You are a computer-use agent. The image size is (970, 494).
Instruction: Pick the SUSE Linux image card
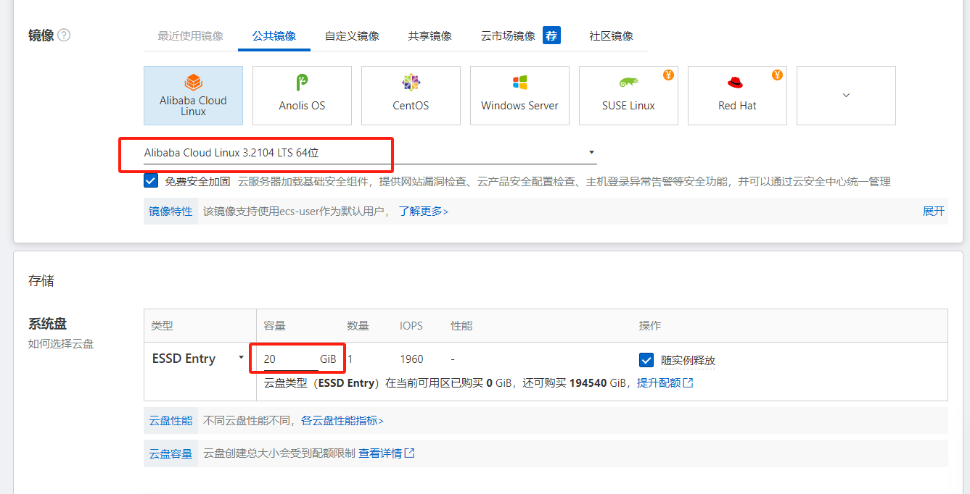(x=628, y=96)
